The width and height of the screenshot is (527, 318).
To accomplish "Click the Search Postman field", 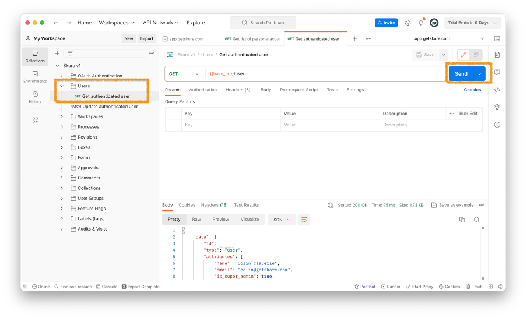I will tap(263, 23).
